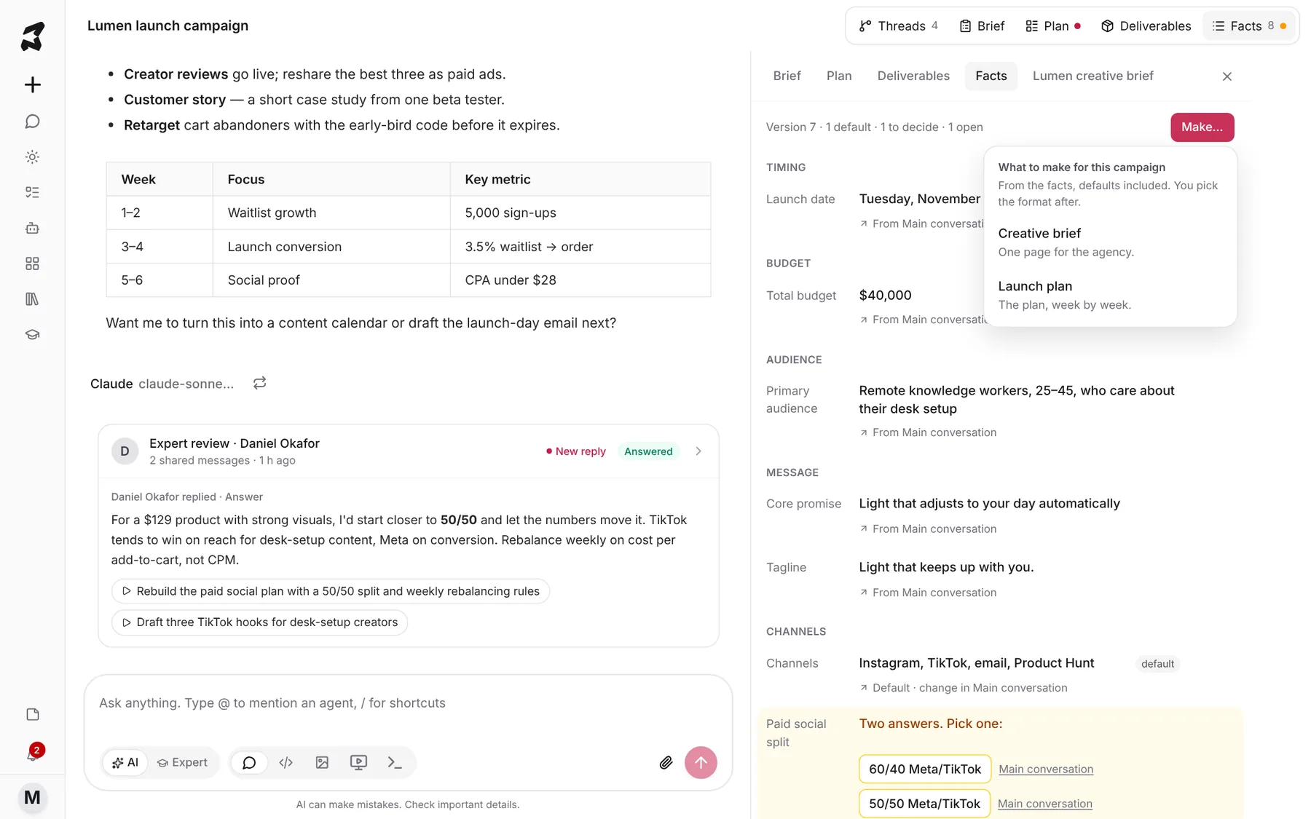Open the claude-sonne... model selector

click(x=186, y=384)
